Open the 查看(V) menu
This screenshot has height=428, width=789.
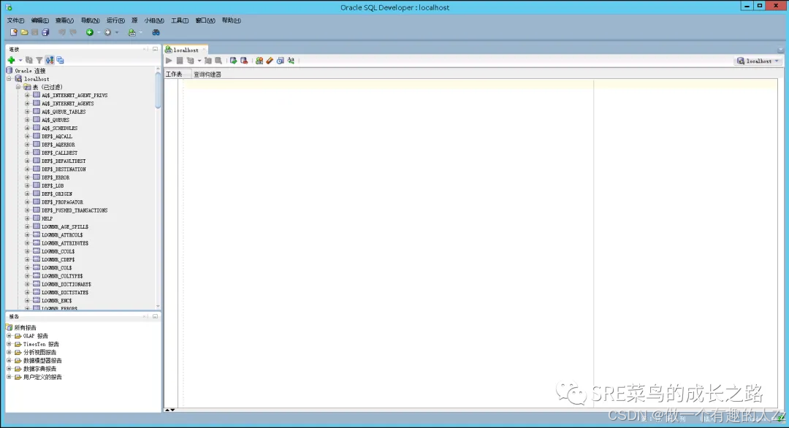64,20
